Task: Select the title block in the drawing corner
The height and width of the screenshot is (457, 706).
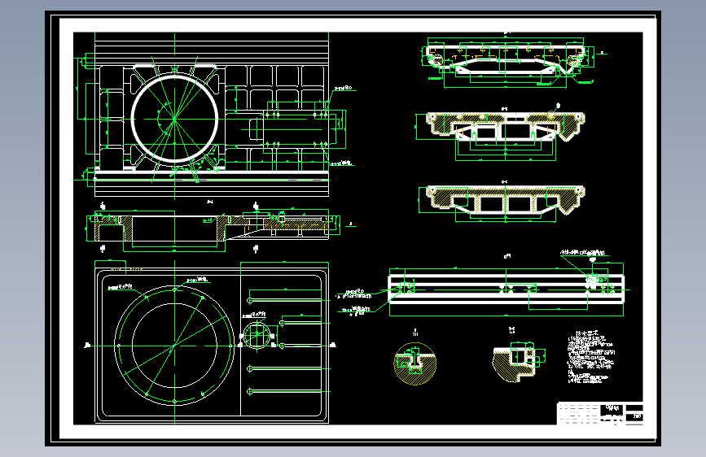Action: point(600,413)
